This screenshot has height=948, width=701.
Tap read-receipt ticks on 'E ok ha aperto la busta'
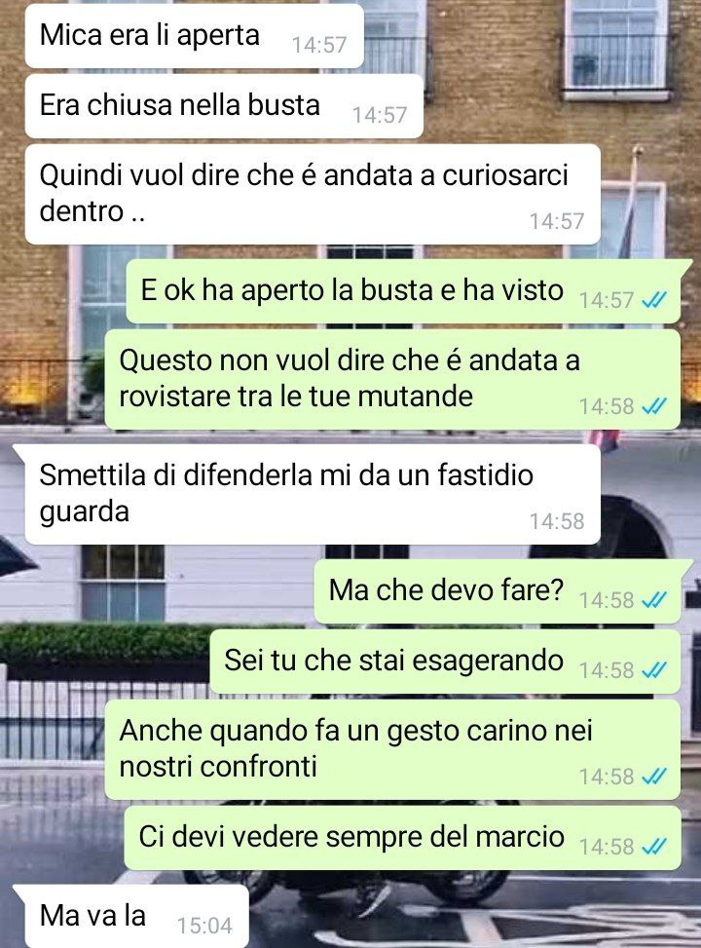[654, 300]
